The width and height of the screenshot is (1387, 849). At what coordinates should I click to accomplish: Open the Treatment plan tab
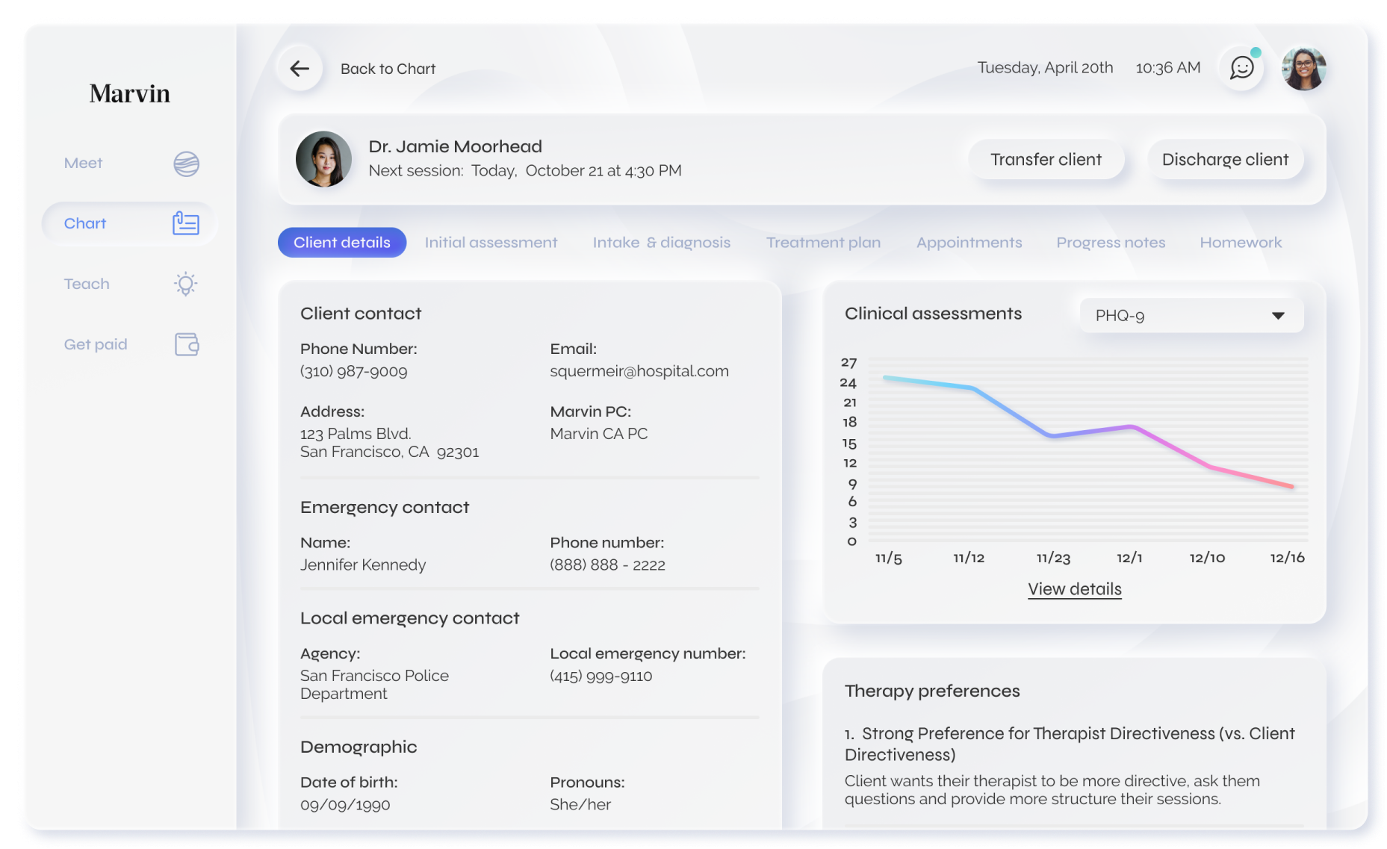click(x=823, y=243)
